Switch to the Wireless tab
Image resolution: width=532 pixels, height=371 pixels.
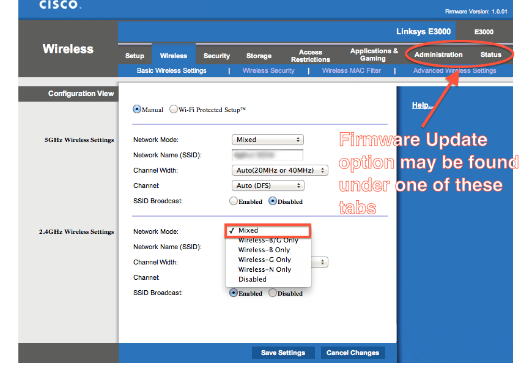(x=174, y=56)
